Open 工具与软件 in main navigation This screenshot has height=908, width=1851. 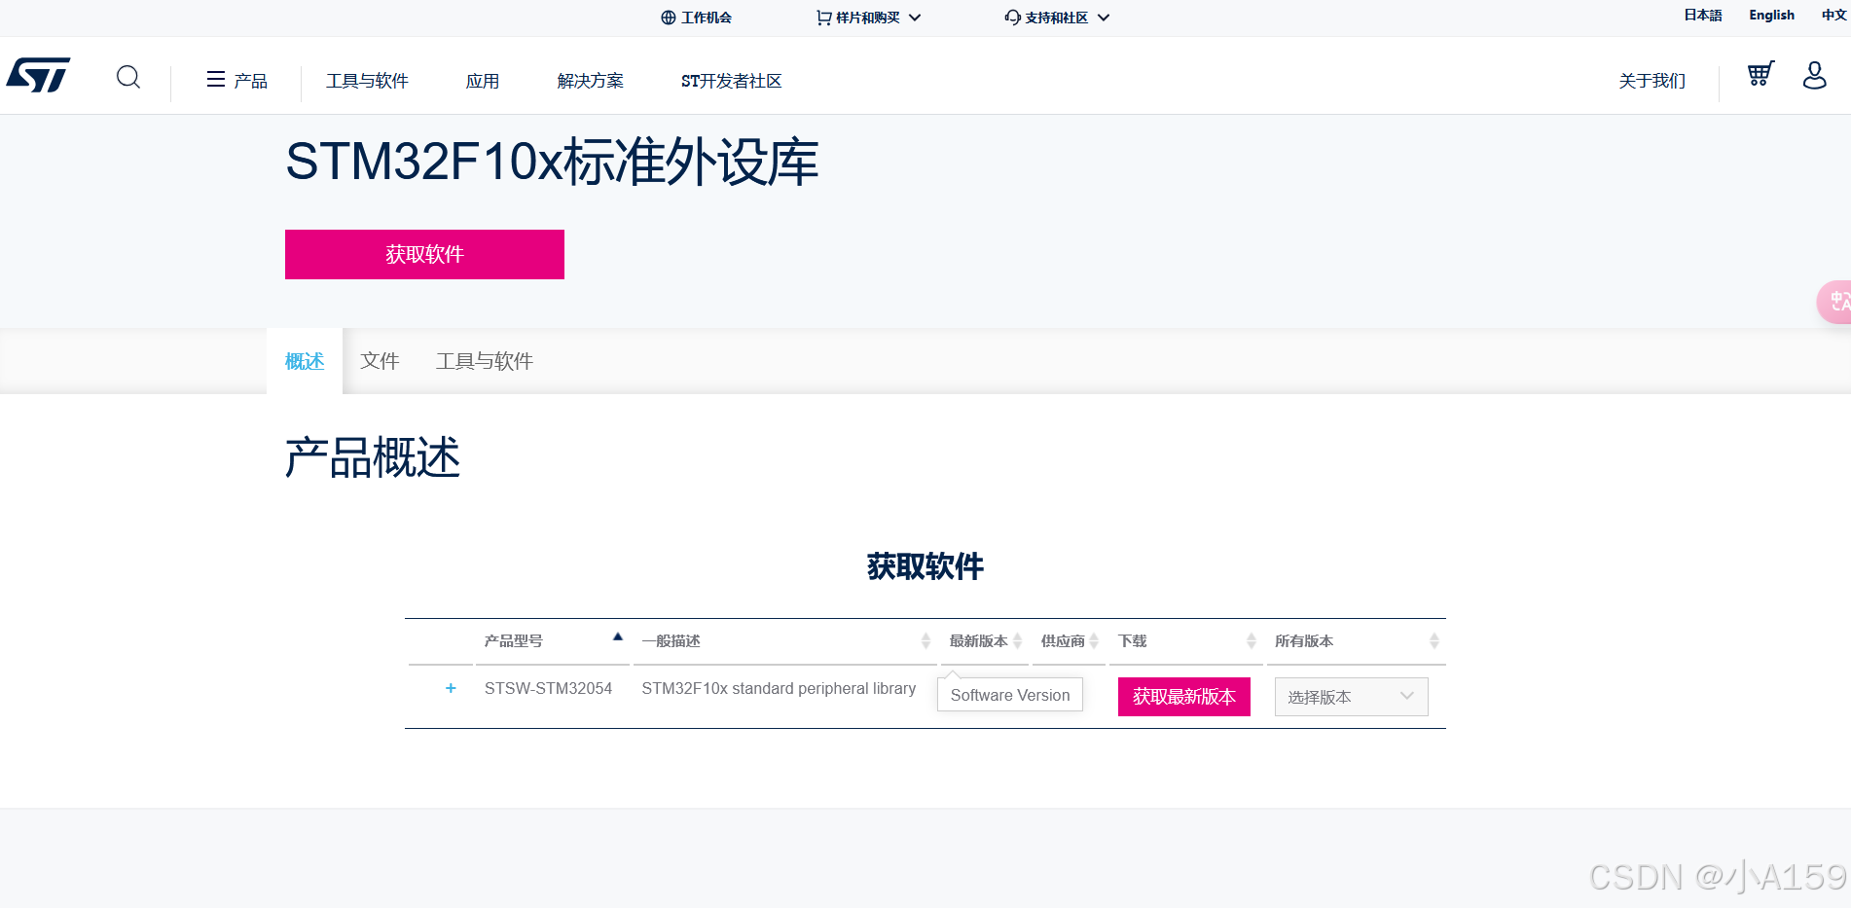pos(367,81)
